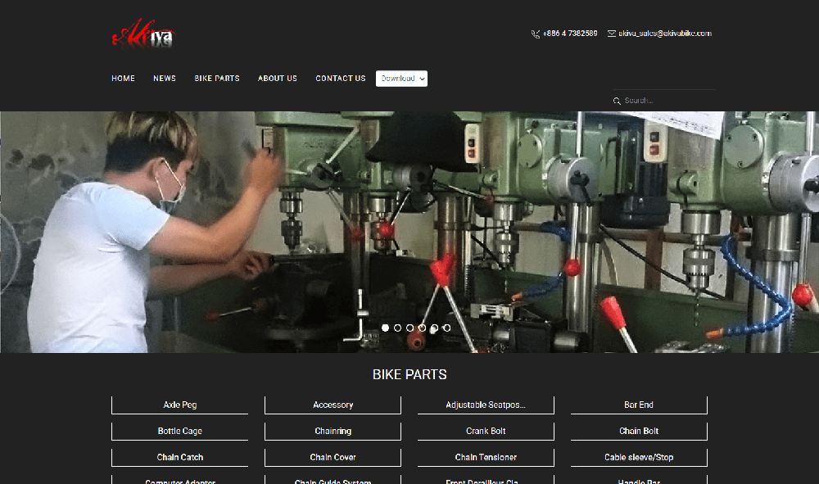Select the first slideshow dot
This screenshot has height=484, width=819.
(x=386, y=328)
